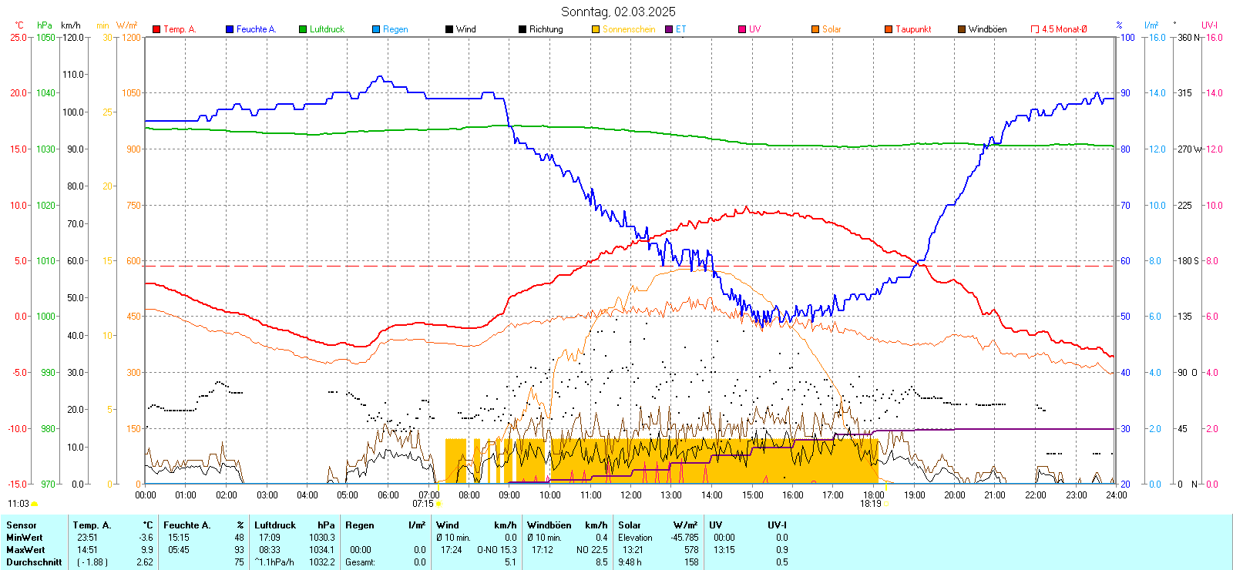The image size is (1233, 570).
Task: Select the Luftdruck column header in table
Action: pyautogui.click(x=275, y=525)
